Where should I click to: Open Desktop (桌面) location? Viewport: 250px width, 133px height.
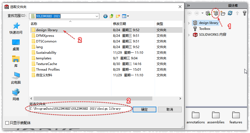click(16, 45)
